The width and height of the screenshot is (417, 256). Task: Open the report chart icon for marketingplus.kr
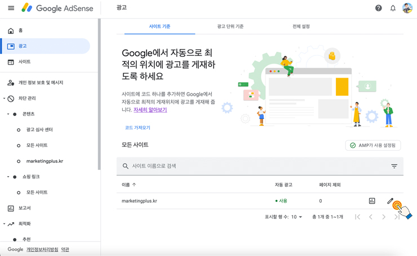372,201
